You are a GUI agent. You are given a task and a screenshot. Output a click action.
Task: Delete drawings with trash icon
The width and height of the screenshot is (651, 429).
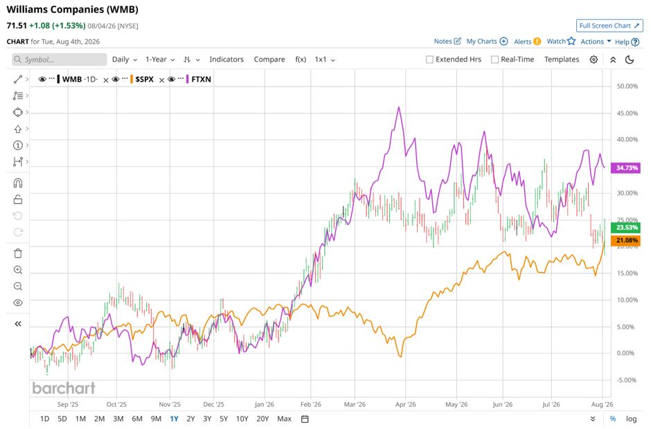[17, 253]
